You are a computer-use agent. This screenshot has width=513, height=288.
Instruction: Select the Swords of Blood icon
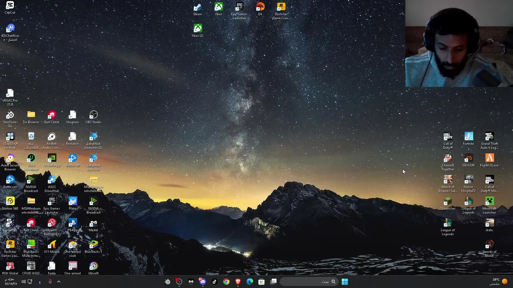(489, 248)
